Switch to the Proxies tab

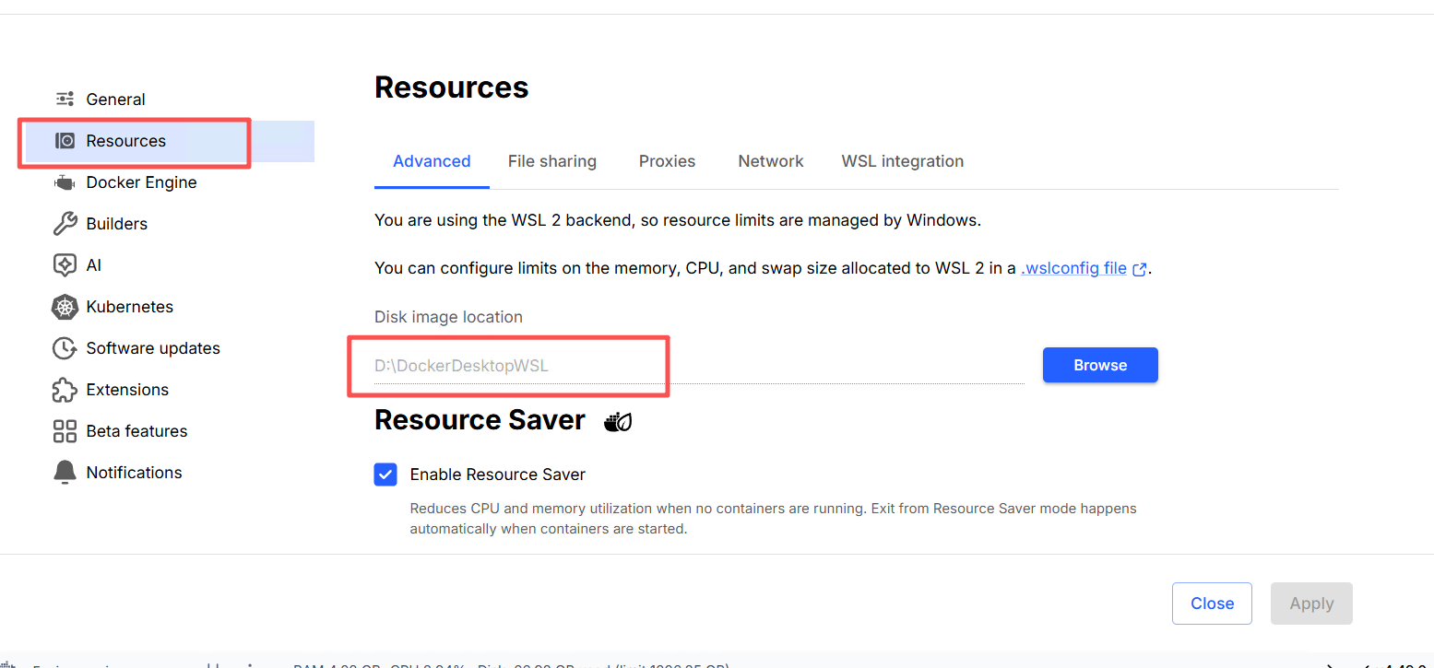[667, 161]
